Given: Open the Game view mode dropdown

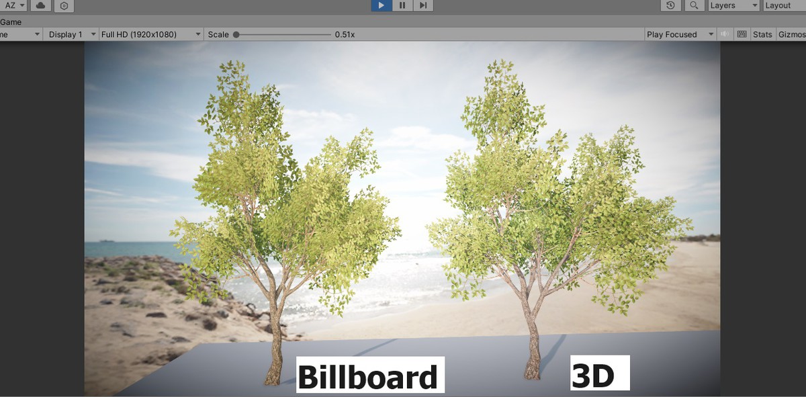Looking at the screenshot, I should tap(21, 34).
